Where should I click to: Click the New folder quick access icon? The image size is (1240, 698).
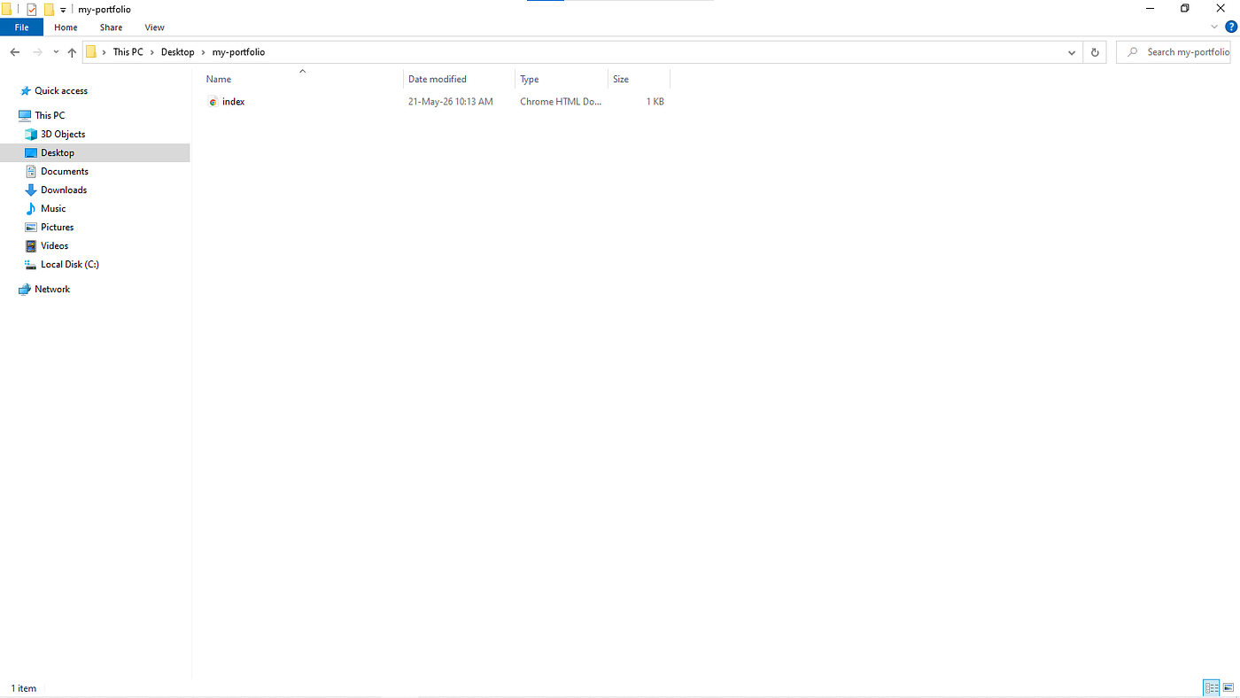click(x=50, y=9)
